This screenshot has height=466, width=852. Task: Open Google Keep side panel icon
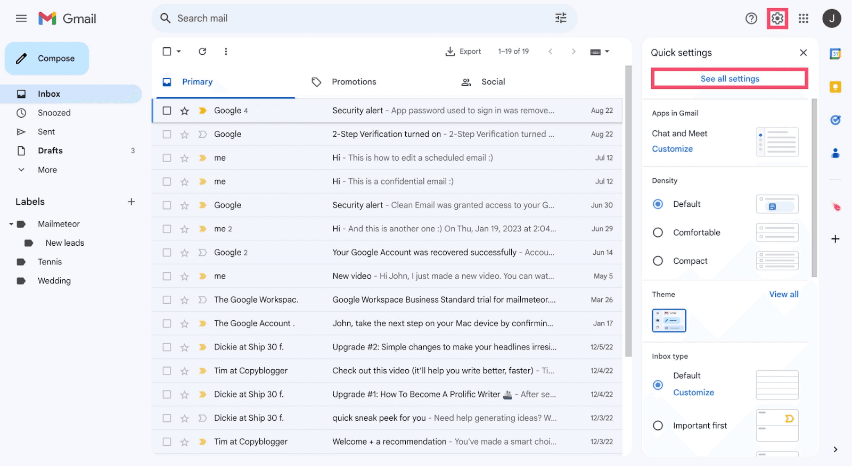[835, 87]
